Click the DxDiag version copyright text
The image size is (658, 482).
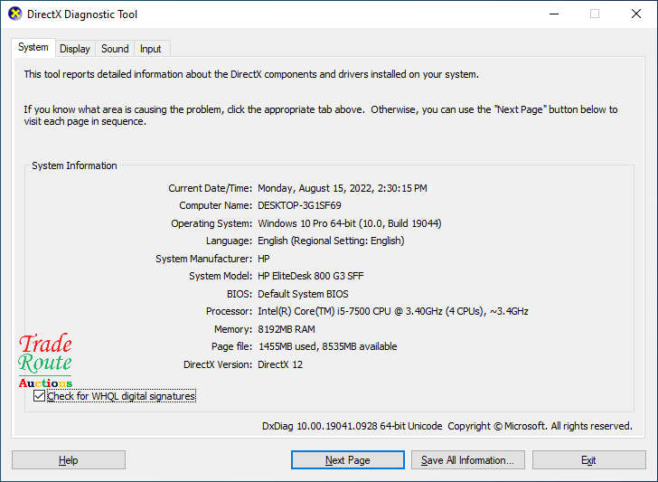[x=446, y=426]
